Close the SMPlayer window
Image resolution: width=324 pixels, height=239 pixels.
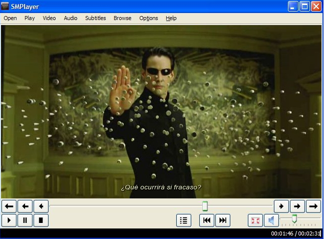coord(316,7)
